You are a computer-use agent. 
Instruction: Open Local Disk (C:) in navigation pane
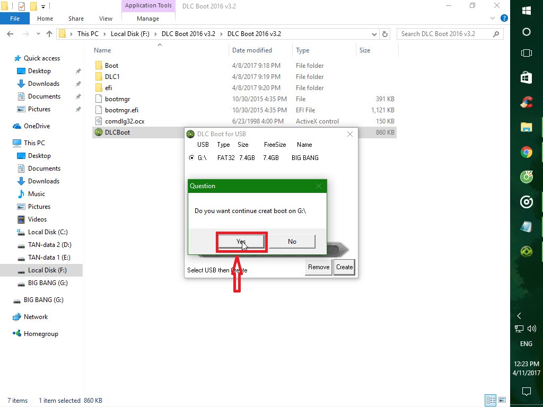pos(48,232)
